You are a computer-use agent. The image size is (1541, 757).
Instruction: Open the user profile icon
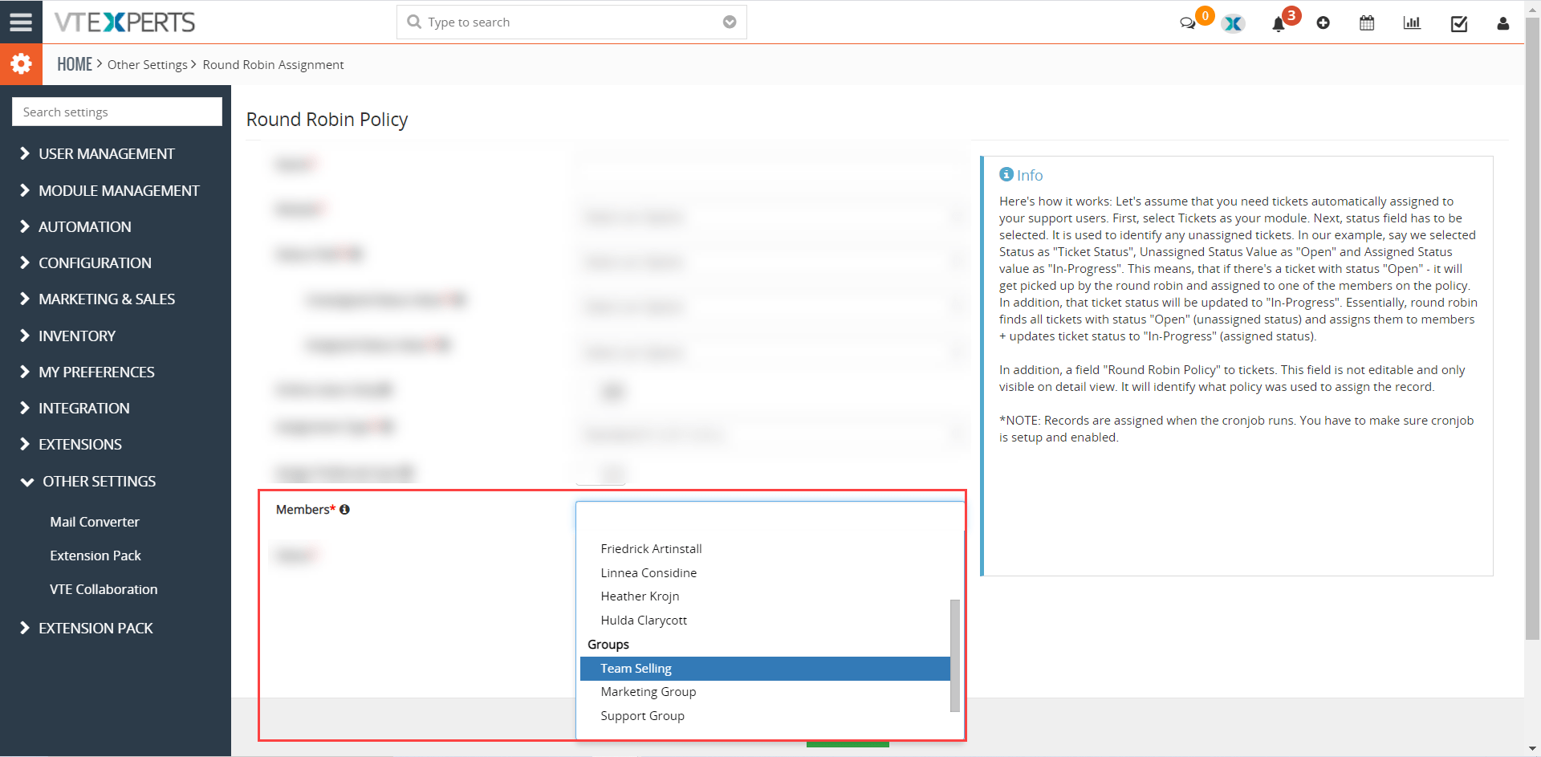(x=1502, y=24)
